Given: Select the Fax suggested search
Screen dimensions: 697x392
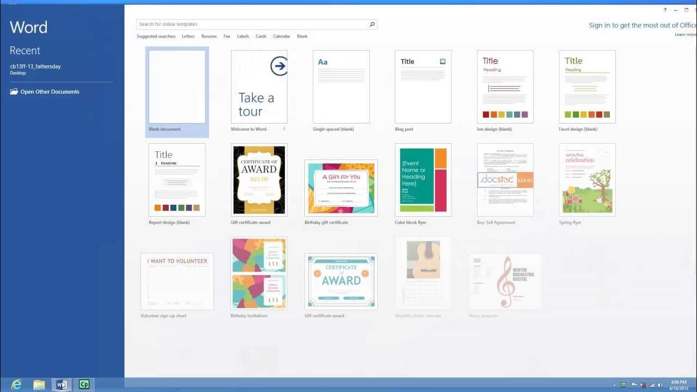Looking at the screenshot, I should (x=227, y=36).
